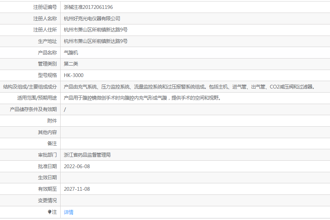Select structure description starting 产品由充气系统
The image size is (330, 220).
(x=190, y=87)
